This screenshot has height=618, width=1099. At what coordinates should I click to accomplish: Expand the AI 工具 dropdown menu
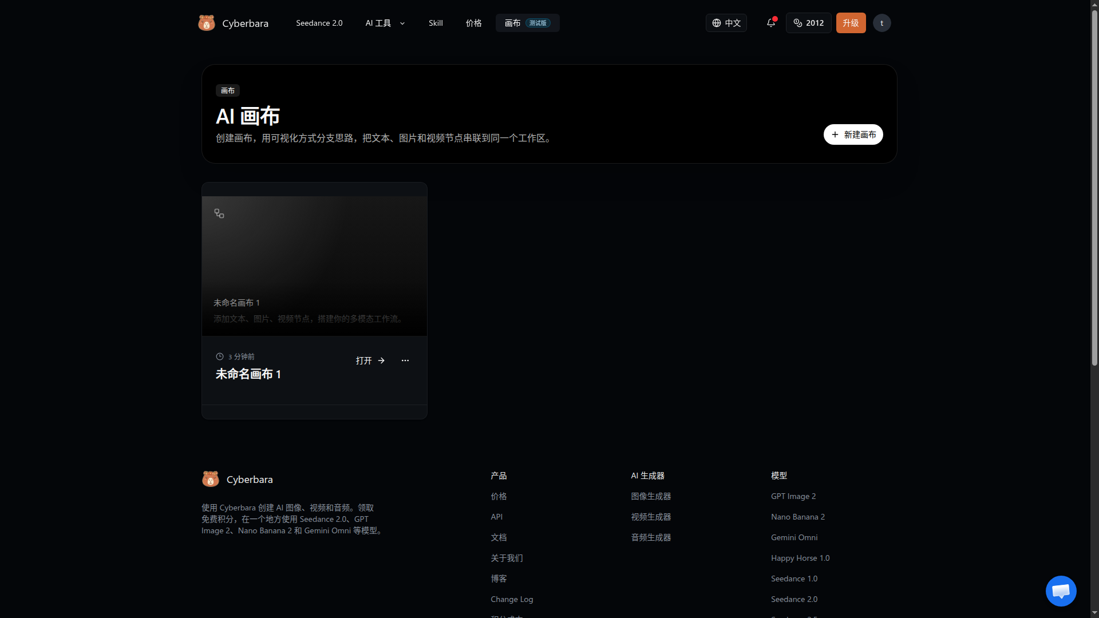[385, 23]
